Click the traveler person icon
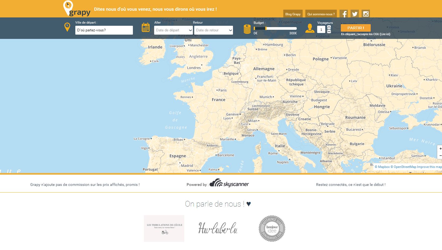This screenshot has width=442, height=250. (310, 28)
